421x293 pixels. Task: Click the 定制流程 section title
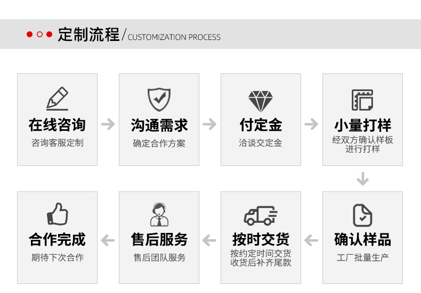(88, 35)
